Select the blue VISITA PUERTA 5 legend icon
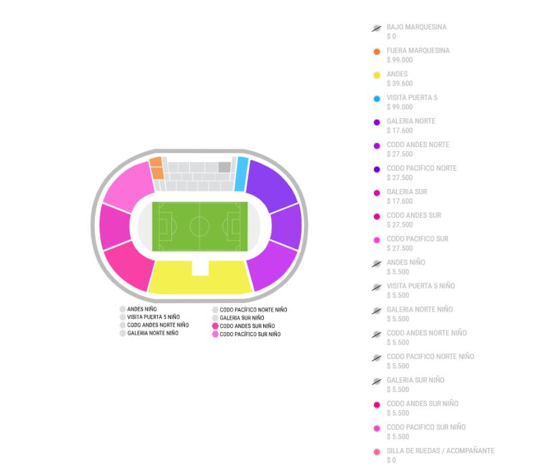 [375, 98]
